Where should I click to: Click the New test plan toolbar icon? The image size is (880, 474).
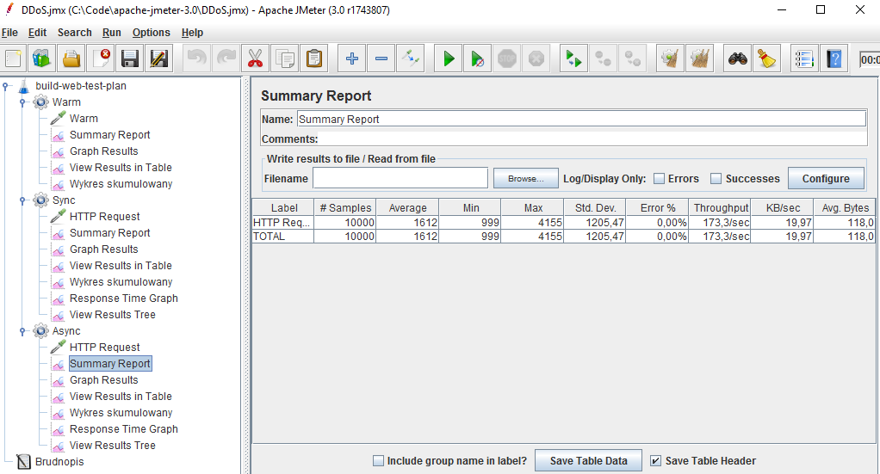point(13,58)
